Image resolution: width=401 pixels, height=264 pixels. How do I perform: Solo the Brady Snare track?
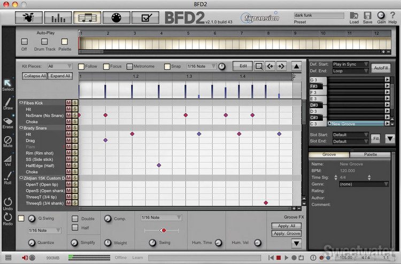(x=75, y=128)
